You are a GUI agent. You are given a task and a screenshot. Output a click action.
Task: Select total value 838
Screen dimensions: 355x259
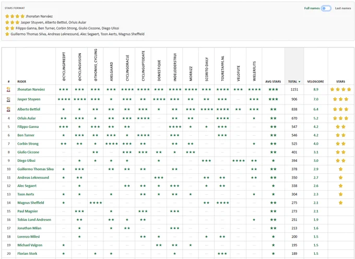(294, 109)
